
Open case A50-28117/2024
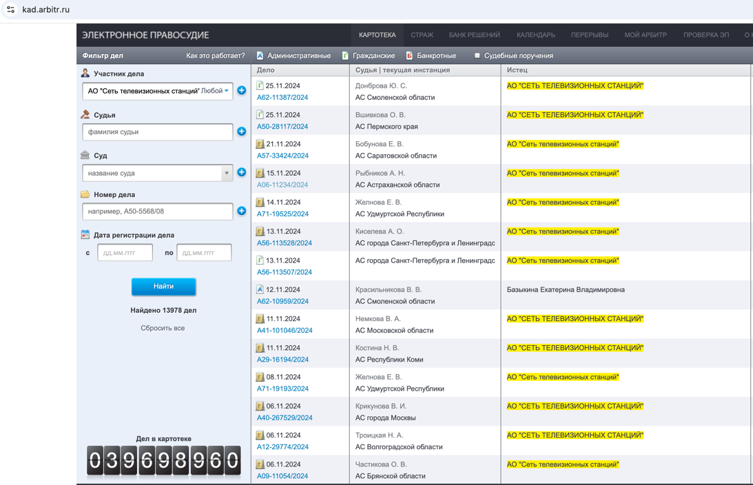[282, 127]
